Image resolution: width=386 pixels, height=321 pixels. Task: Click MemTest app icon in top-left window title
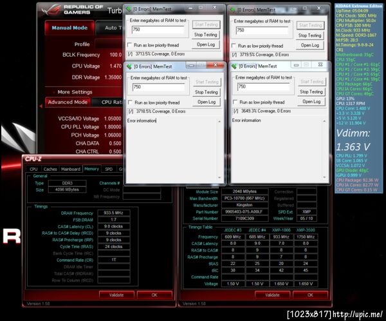(x=129, y=10)
